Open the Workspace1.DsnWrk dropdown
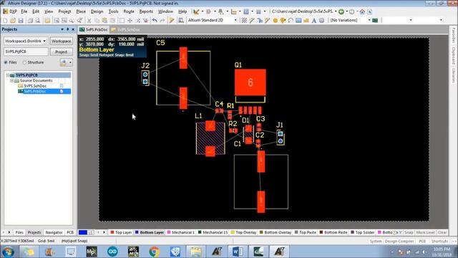458x258 pixels. 44,42
